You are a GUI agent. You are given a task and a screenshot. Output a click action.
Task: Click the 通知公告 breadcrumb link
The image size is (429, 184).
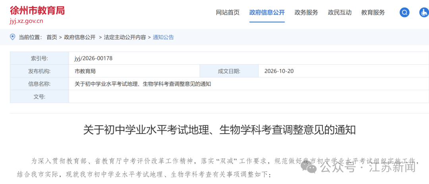pyautogui.click(x=163, y=37)
